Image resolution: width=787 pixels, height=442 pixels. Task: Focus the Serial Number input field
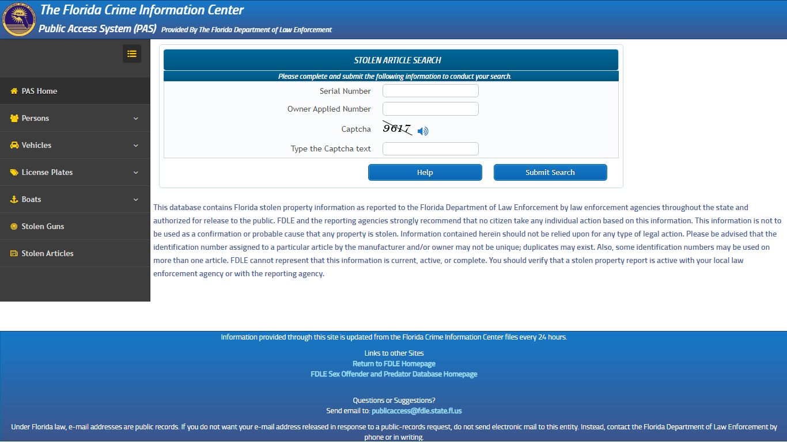pyautogui.click(x=430, y=91)
